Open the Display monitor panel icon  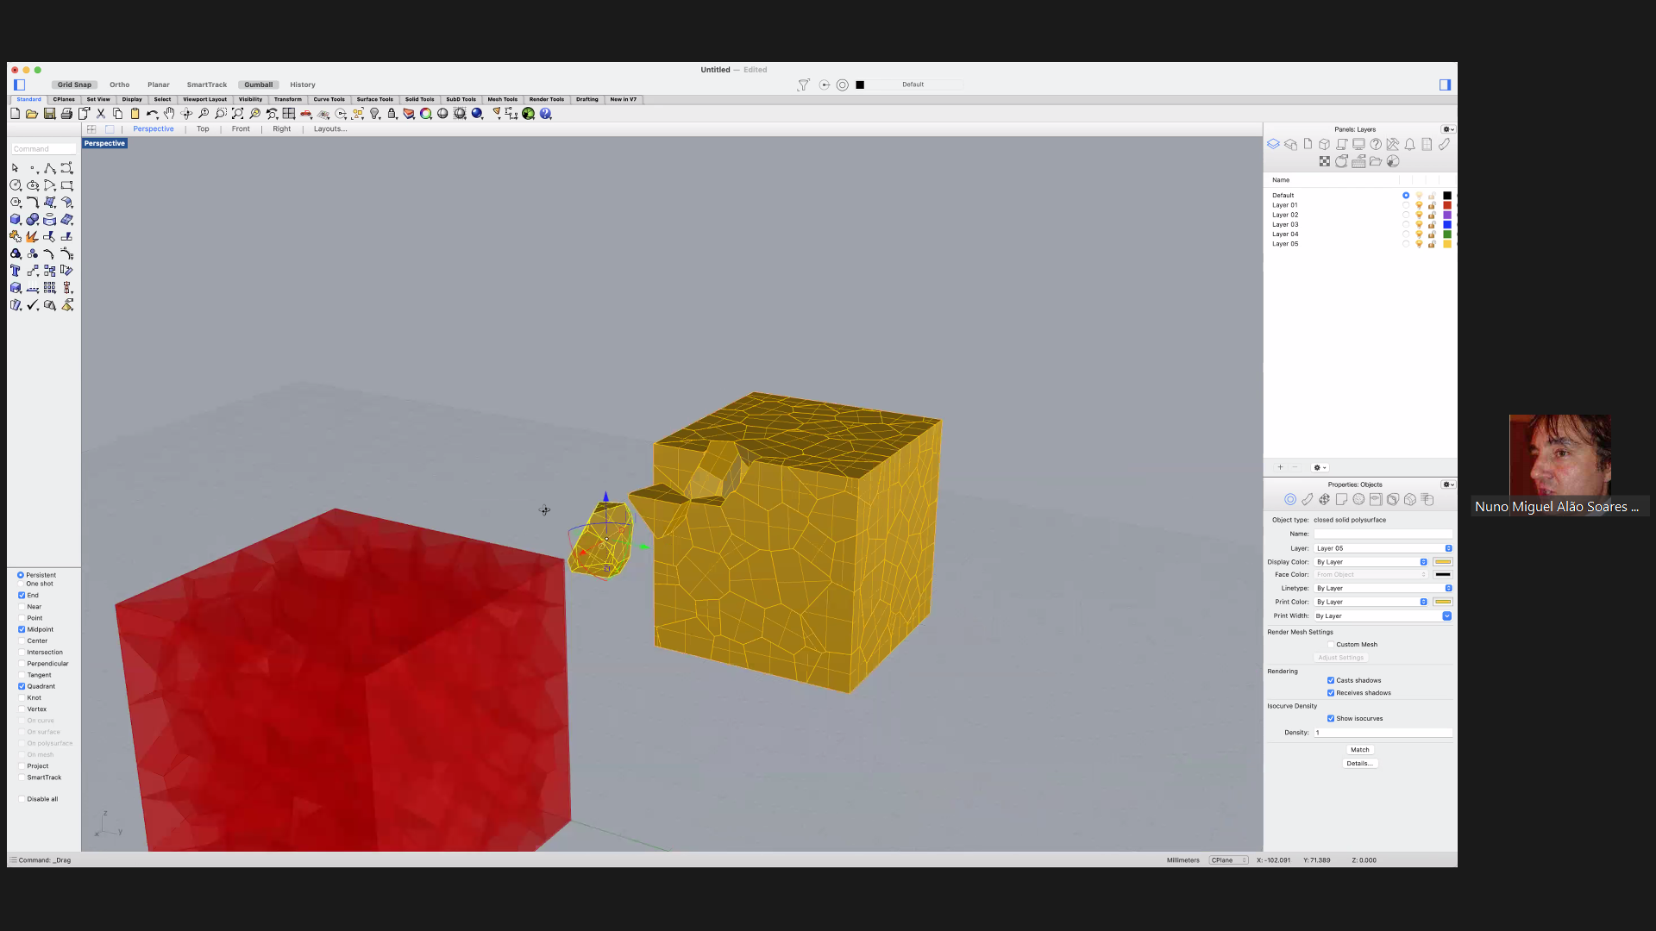(x=1358, y=145)
